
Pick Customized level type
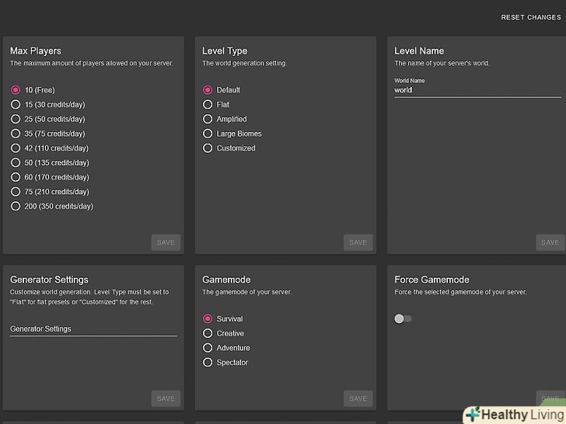208,148
